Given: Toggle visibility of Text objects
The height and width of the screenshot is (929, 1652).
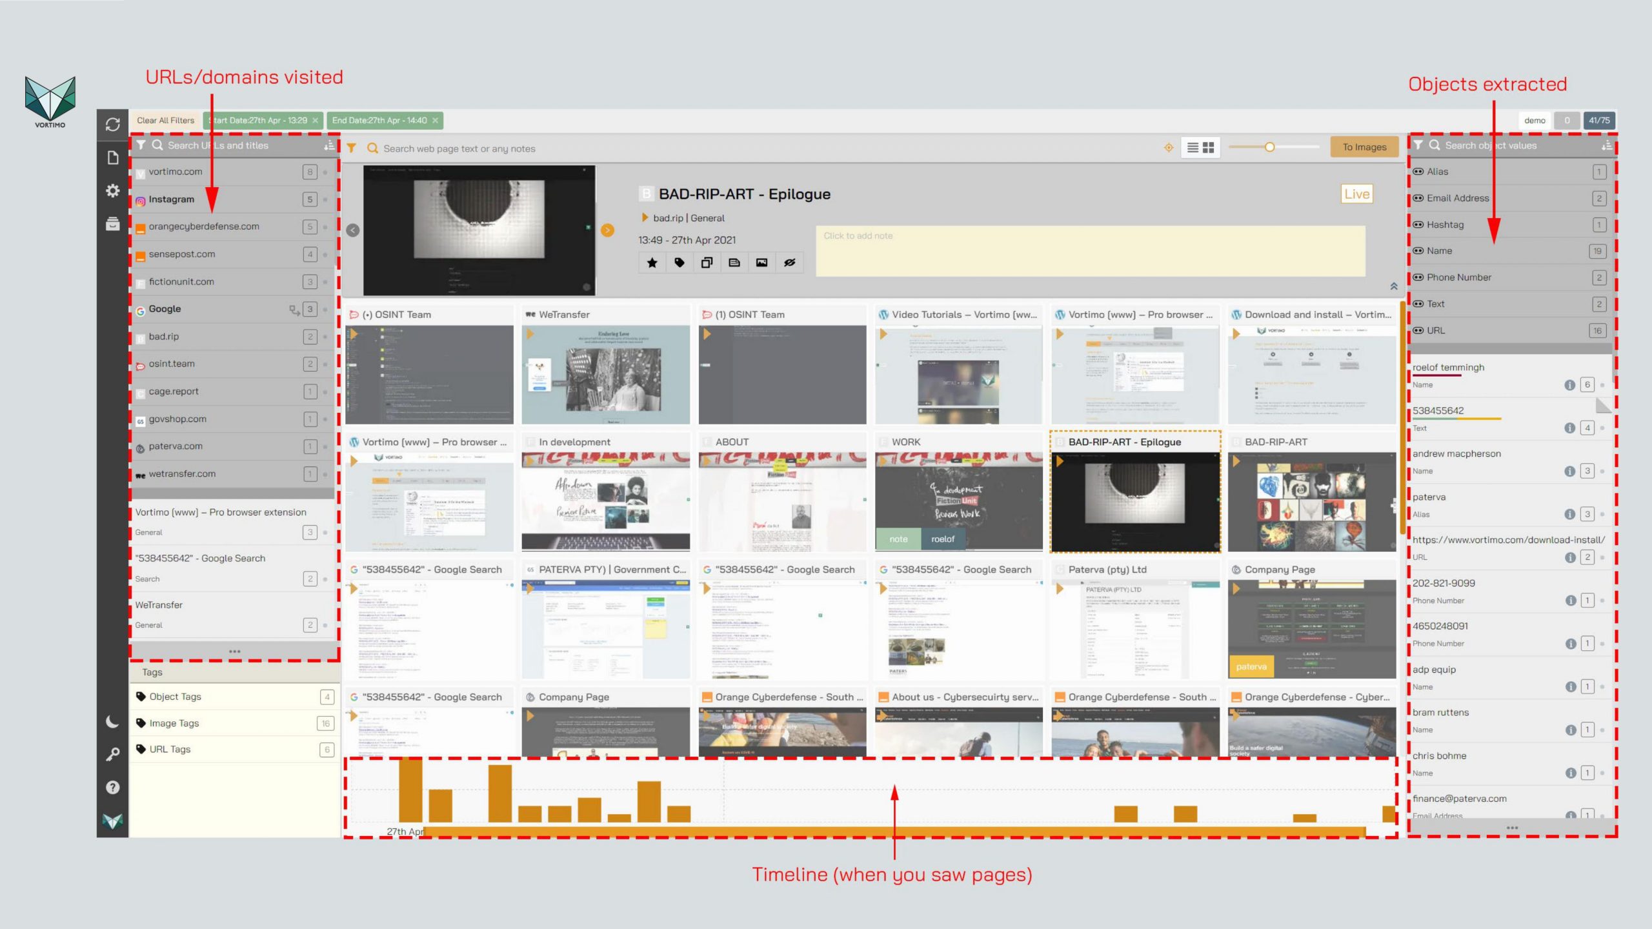Looking at the screenshot, I should (x=1418, y=304).
